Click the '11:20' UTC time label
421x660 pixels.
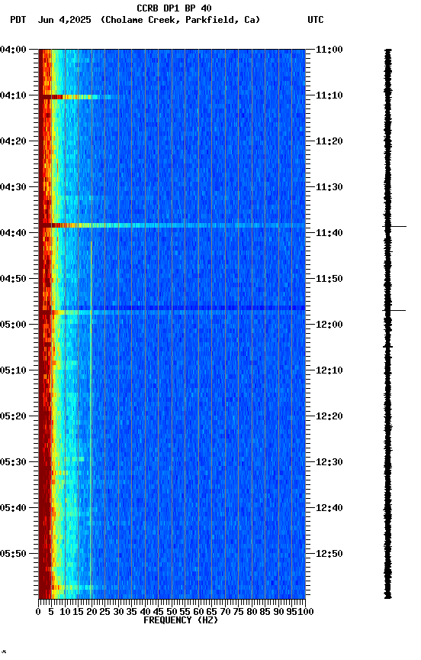click(x=329, y=141)
